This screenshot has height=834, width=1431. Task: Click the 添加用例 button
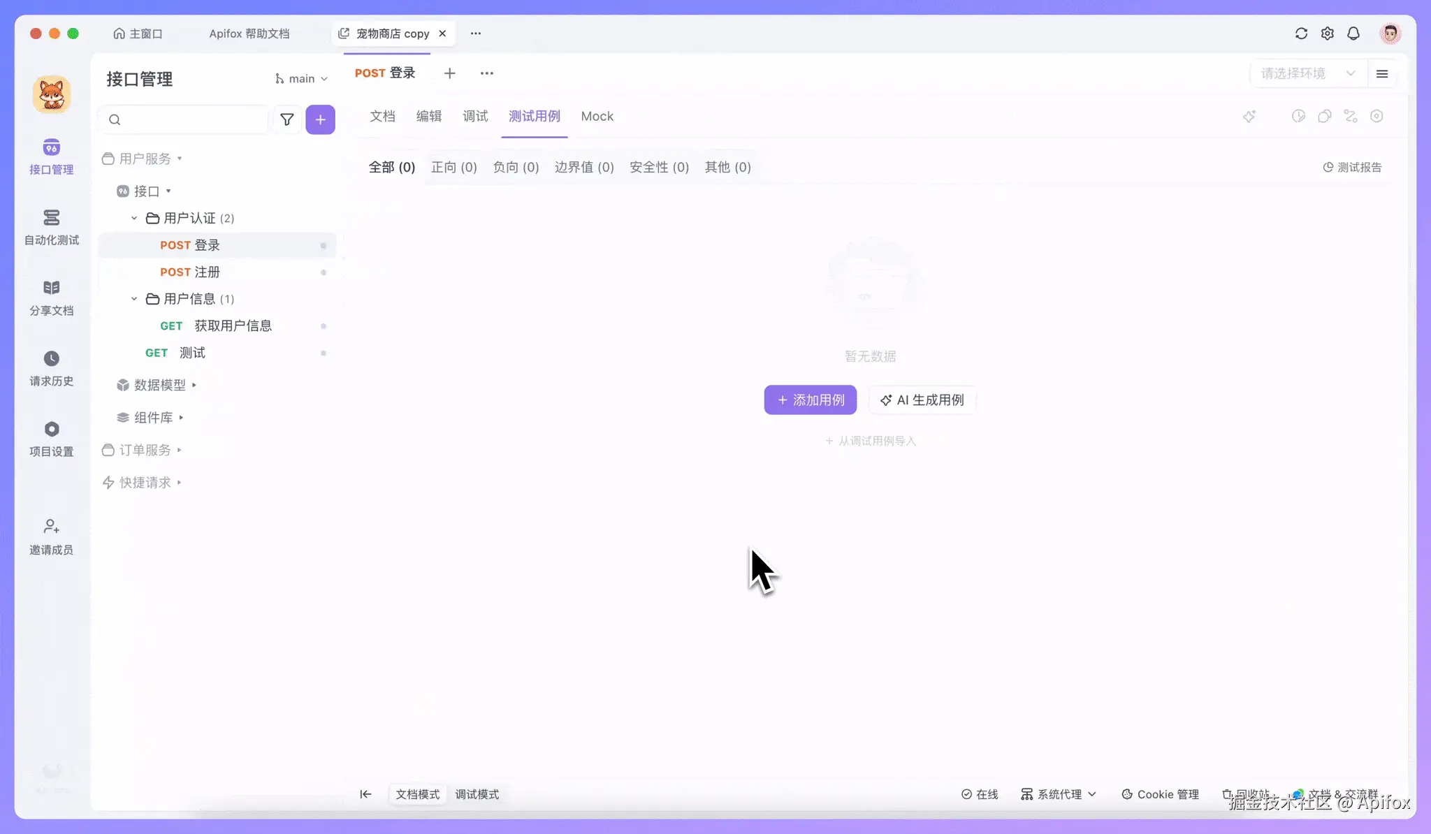810,400
